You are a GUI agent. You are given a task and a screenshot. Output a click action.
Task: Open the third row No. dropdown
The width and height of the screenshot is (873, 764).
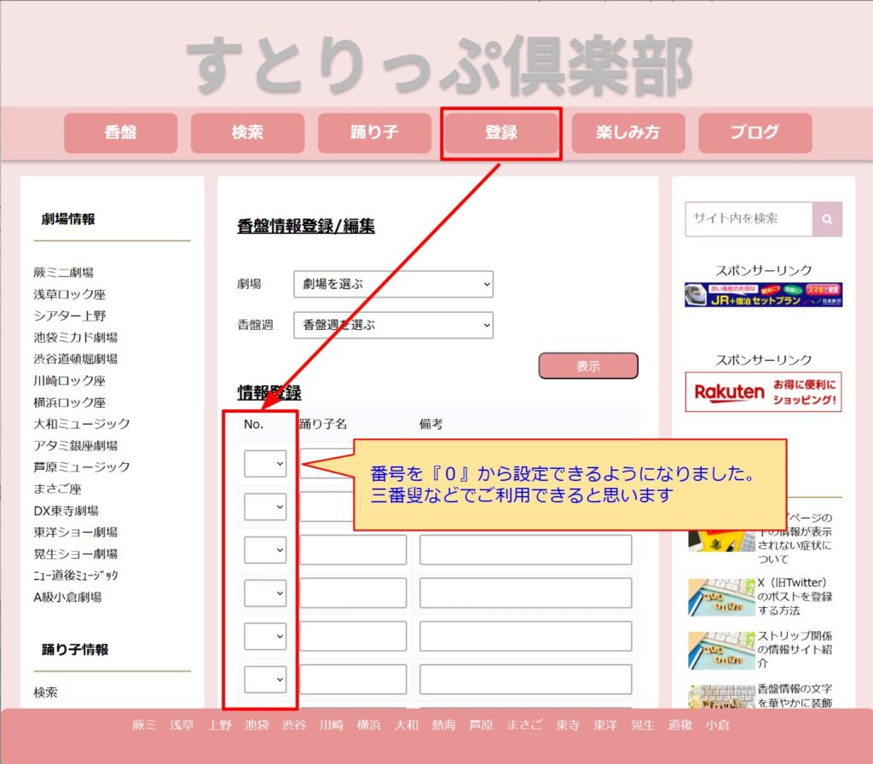click(265, 550)
